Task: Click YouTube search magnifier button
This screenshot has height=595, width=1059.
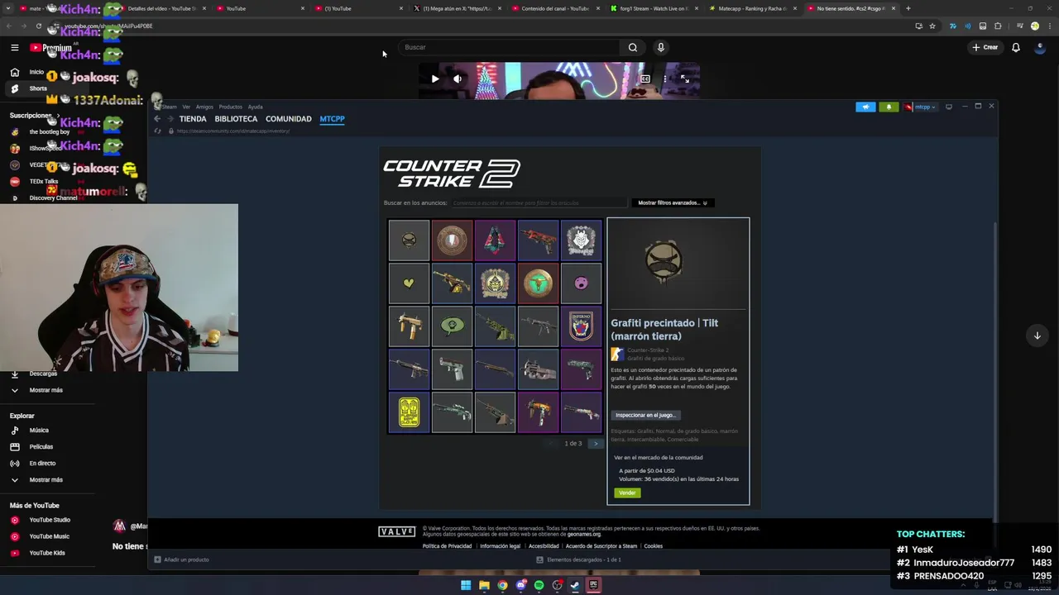Action: 633,47
